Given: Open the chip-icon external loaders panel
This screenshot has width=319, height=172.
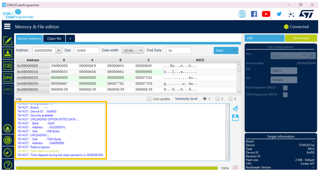Looking at the screenshot, I should click(x=7, y=140).
